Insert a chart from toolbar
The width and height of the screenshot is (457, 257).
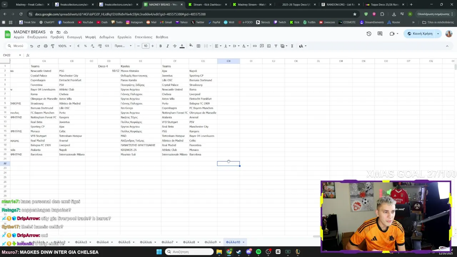pyautogui.click(x=269, y=46)
